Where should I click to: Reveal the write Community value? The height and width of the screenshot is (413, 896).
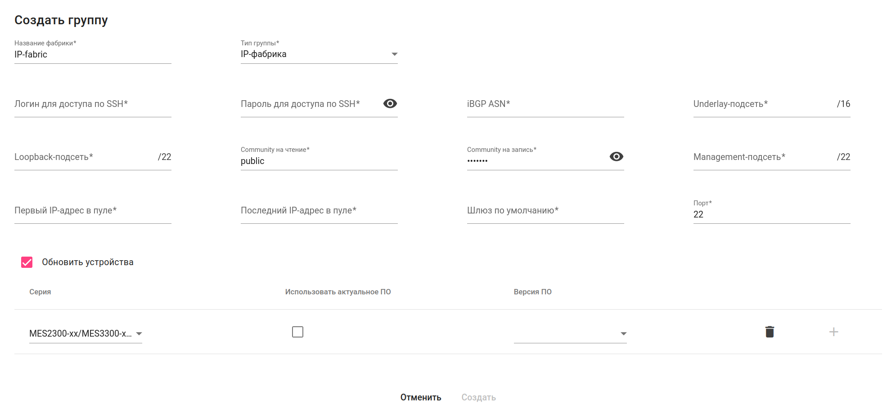pyautogui.click(x=616, y=156)
